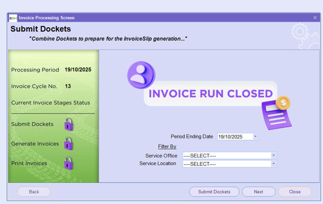Open the Period Ending Date dropdown arrow

coord(256,137)
